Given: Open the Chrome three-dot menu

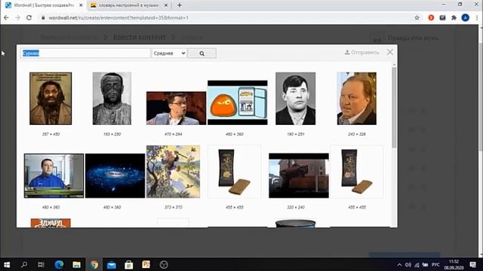Looking at the screenshot, I should 477,18.
